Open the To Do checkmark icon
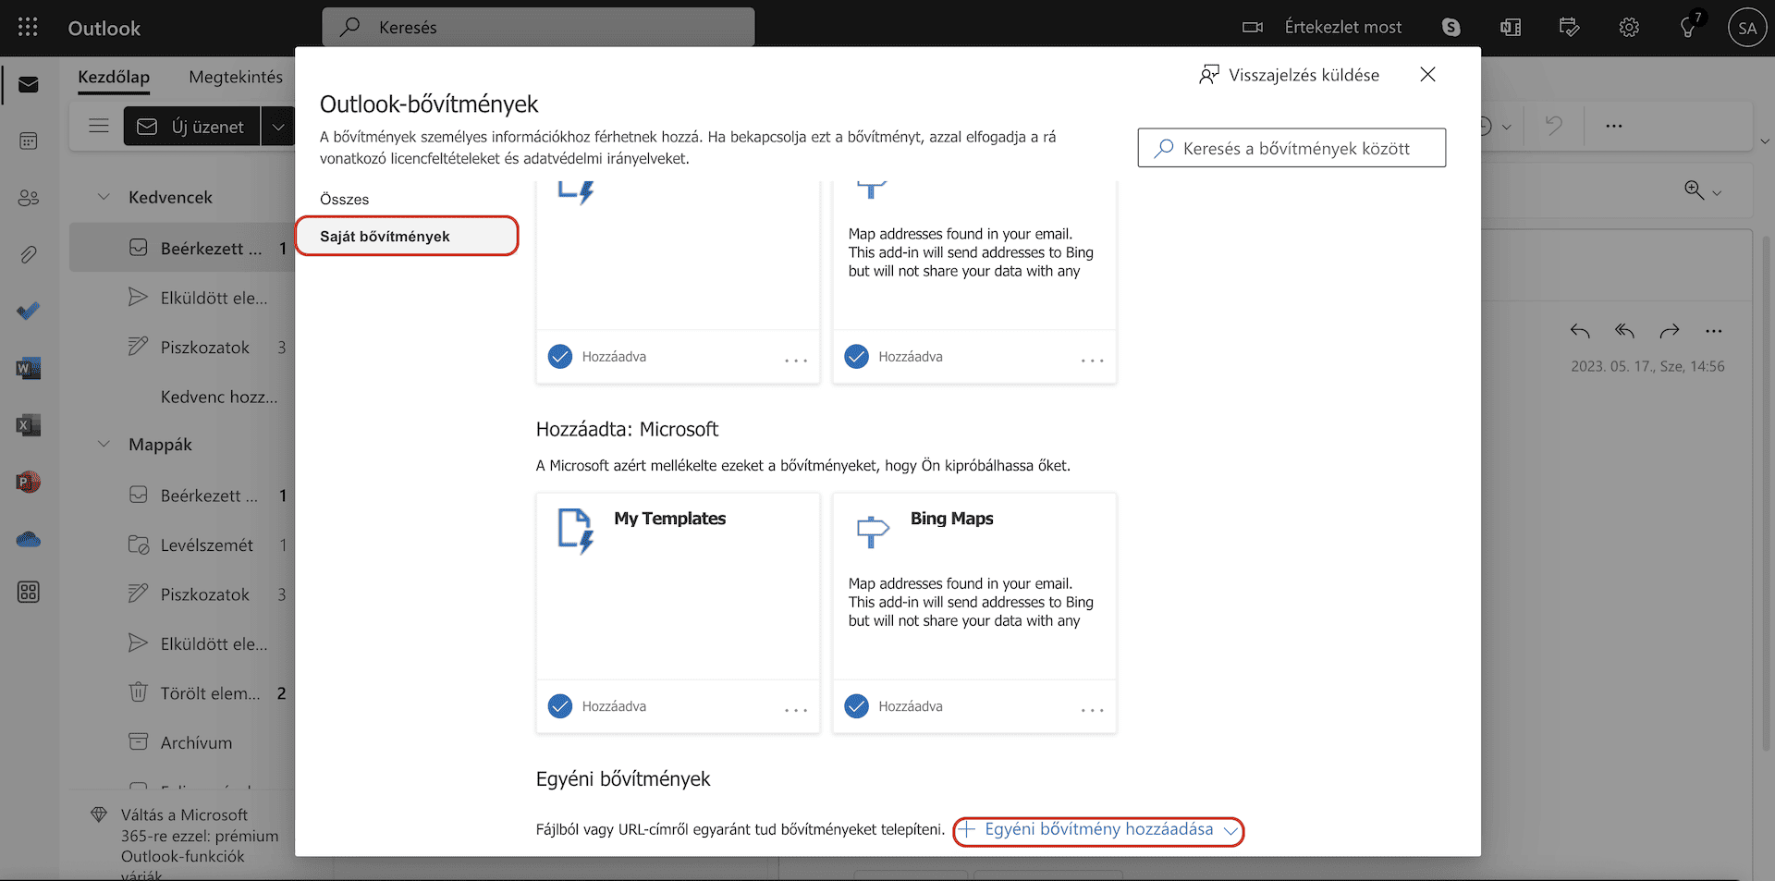 [x=28, y=312]
